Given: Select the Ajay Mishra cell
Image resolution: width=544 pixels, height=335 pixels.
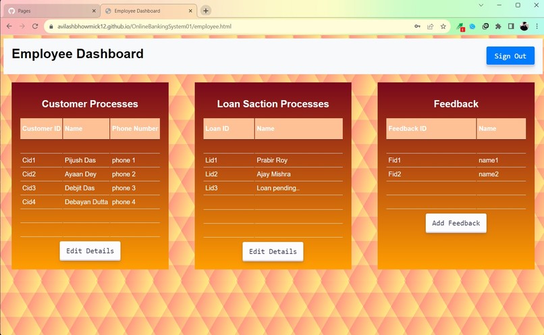Looking at the screenshot, I should [299, 174].
